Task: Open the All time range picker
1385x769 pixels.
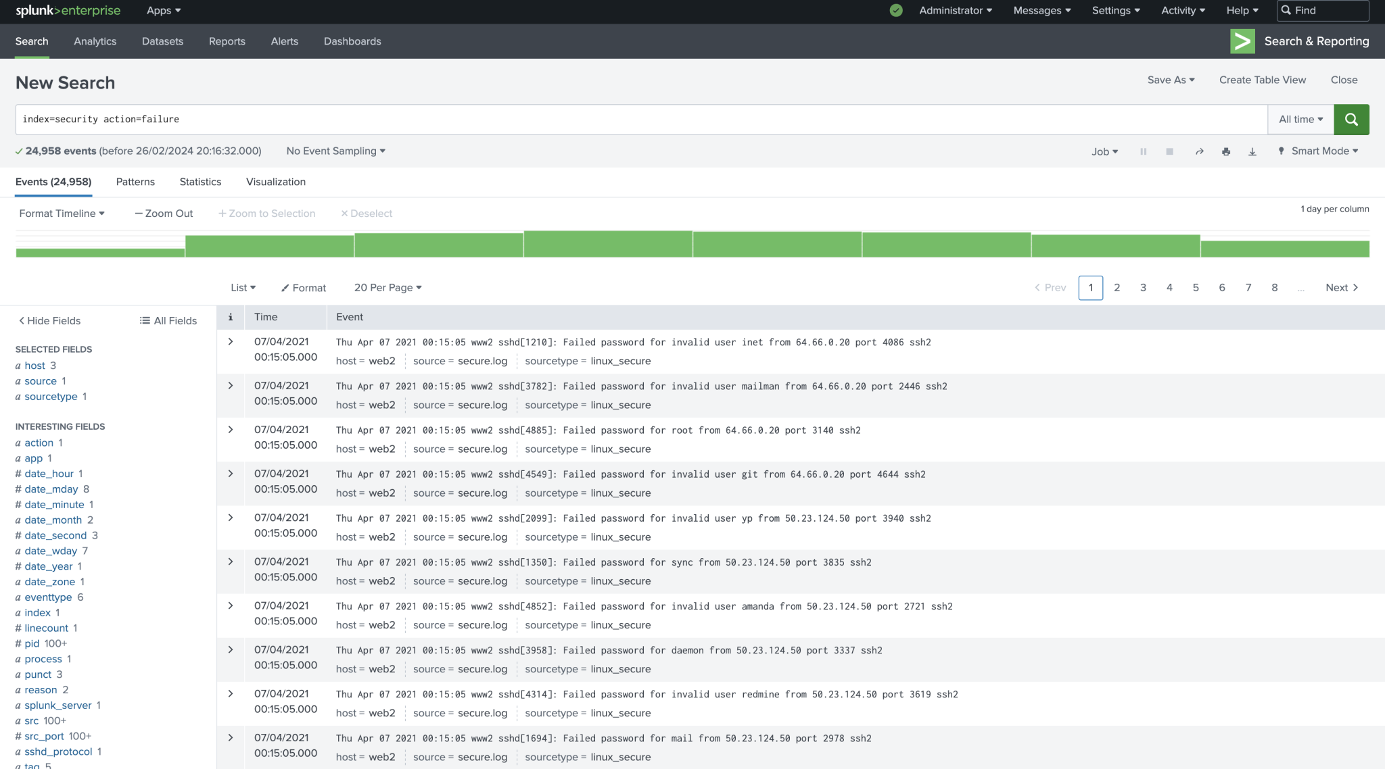Action: pos(1299,119)
